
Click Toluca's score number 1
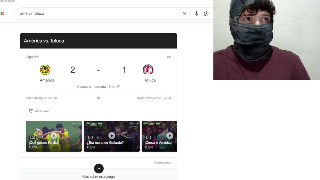click(x=124, y=70)
